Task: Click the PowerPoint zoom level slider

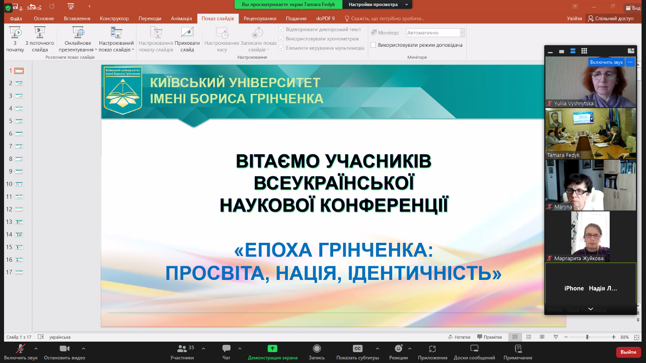Action: coord(588,337)
